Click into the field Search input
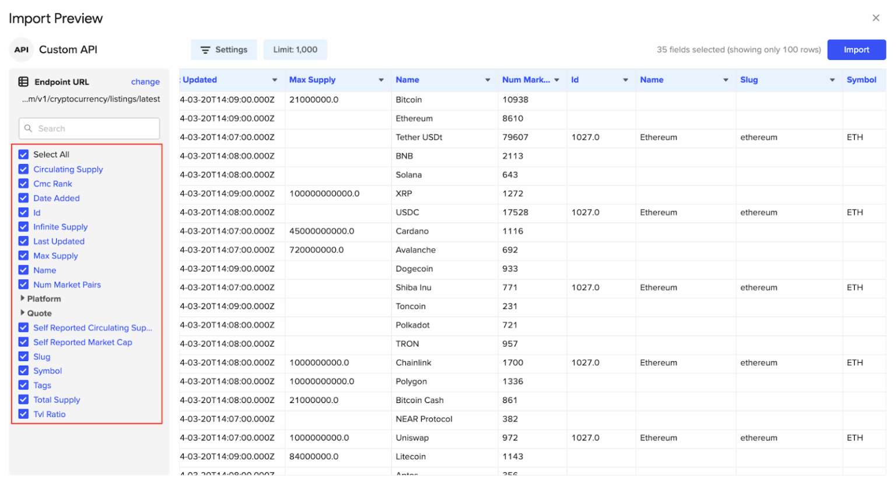Image resolution: width=896 pixels, height=487 pixels. [93, 128]
